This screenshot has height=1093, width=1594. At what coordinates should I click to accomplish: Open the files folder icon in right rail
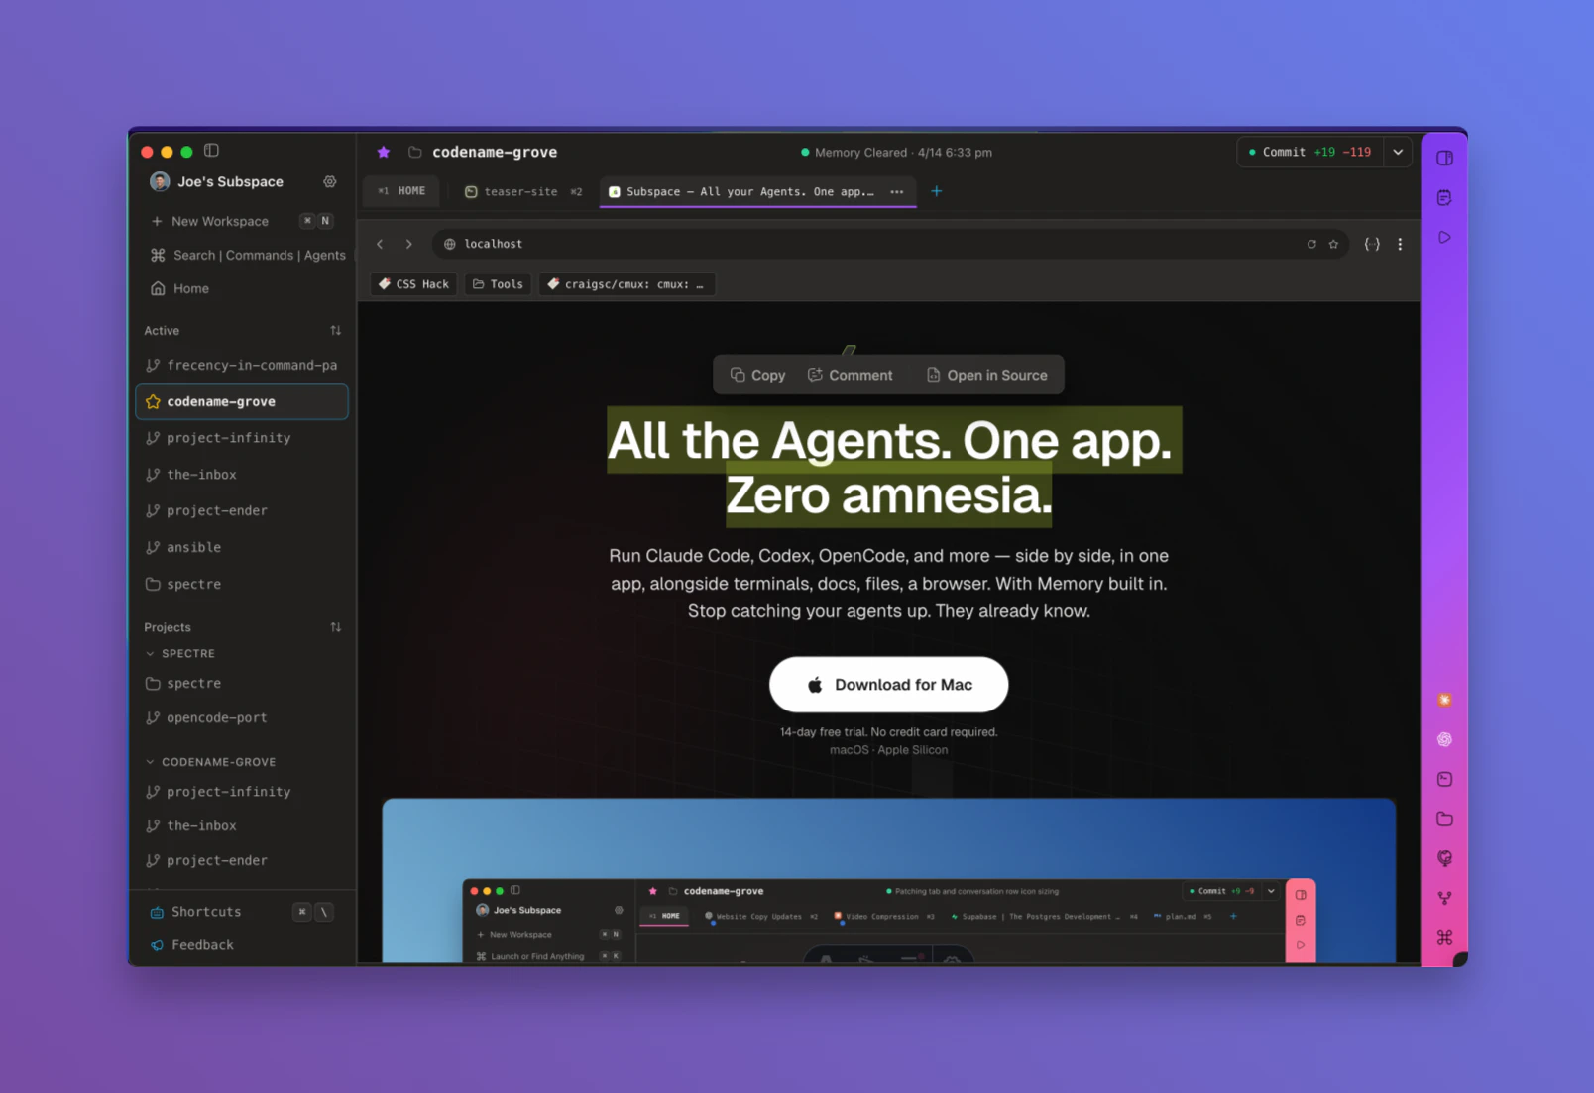tap(1444, 819)
